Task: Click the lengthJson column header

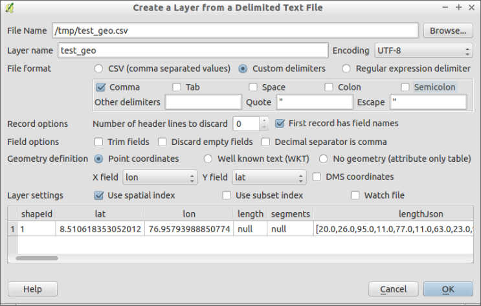Action: click(x=393, y=214)
